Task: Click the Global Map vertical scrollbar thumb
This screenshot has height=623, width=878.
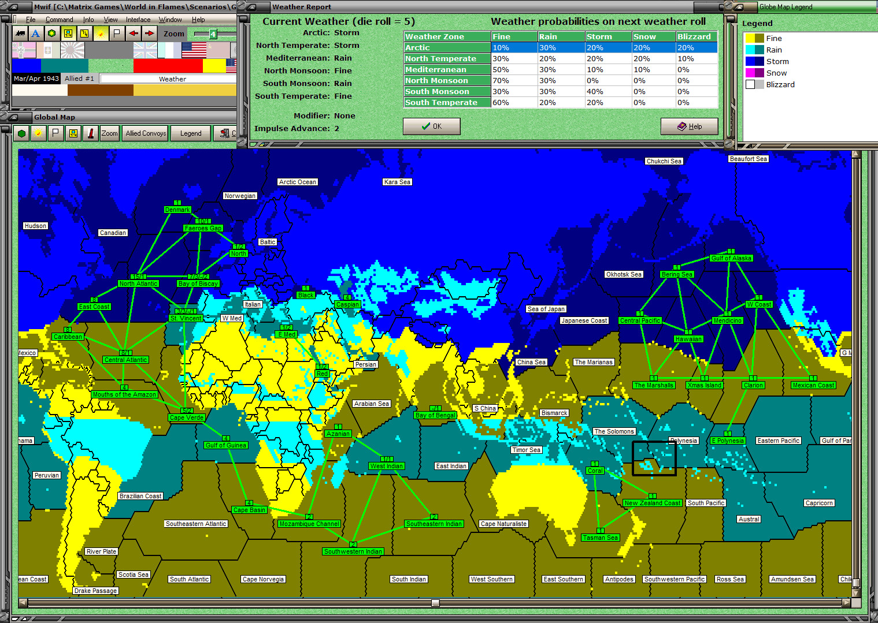Action: [x=856, y=583]
